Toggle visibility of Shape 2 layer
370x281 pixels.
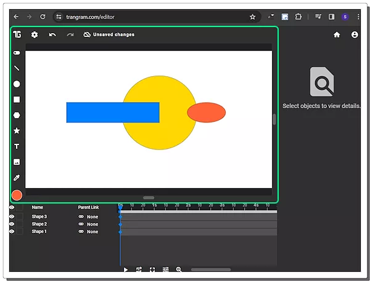point(12,224)
